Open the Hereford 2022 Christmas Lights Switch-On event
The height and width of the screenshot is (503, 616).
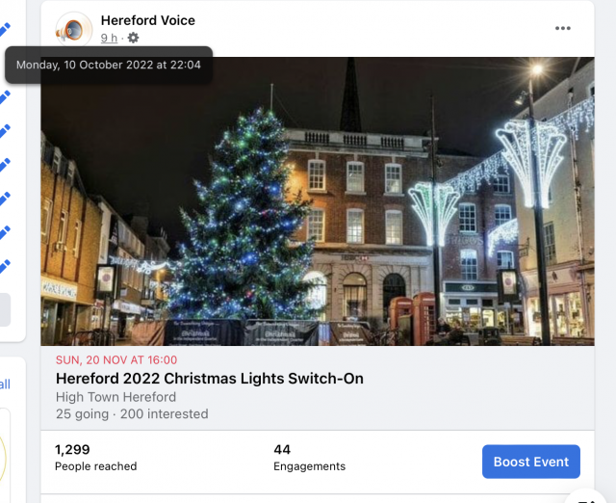tap(210, 379)
